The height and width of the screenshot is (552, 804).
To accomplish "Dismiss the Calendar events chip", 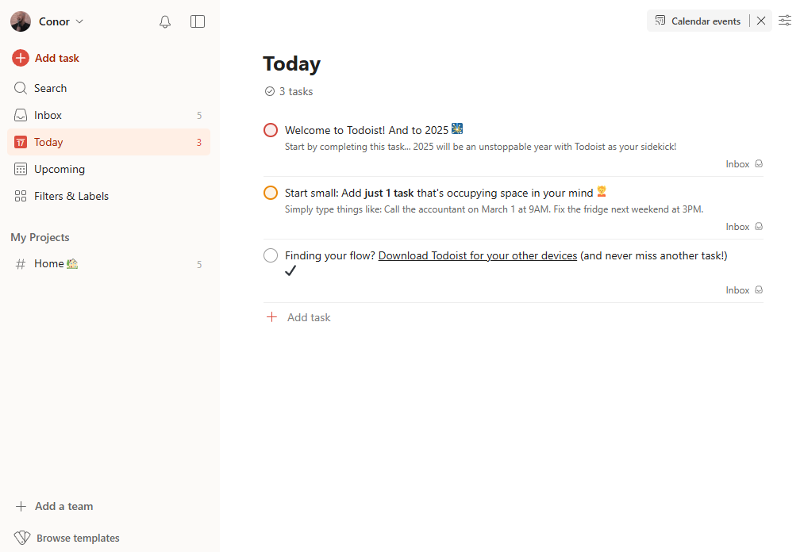I will coord(761,21).
